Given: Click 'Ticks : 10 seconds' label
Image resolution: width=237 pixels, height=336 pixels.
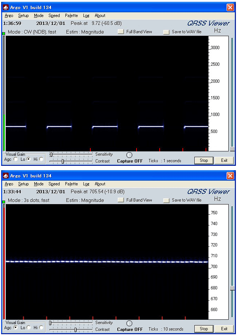Looking at the screenshot, I should (x=166, y=329).
